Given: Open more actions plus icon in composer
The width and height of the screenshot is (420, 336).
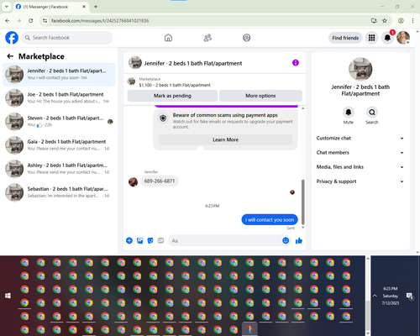Looking at the screenshot, I should click(x=129, y=240).
